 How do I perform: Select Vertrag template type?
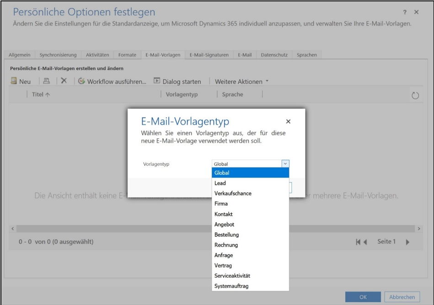pyautogui.click(x=250, y=265)
